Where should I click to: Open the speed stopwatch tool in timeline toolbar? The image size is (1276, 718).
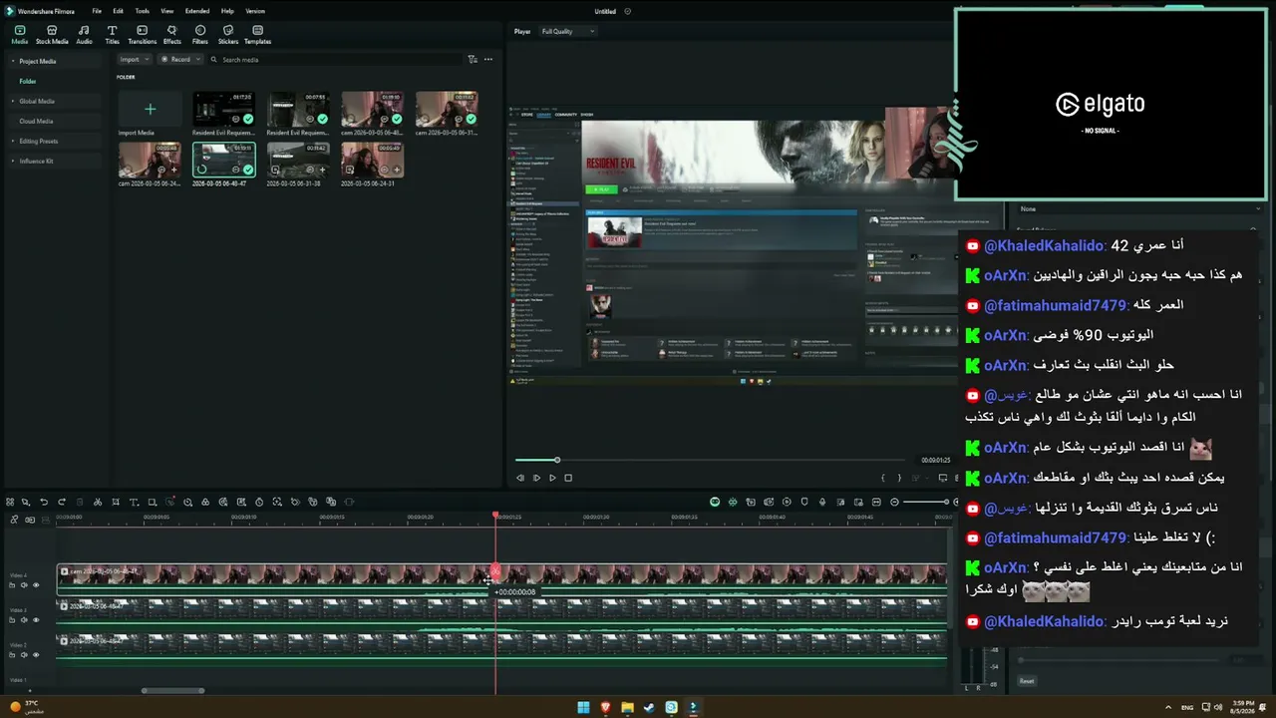pos(259,502)
